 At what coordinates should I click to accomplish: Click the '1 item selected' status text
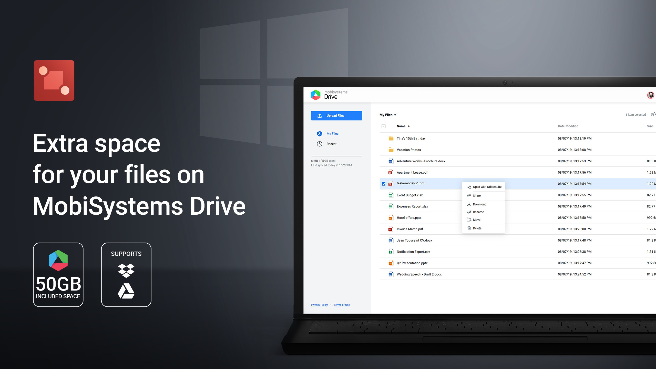point(635,115)
